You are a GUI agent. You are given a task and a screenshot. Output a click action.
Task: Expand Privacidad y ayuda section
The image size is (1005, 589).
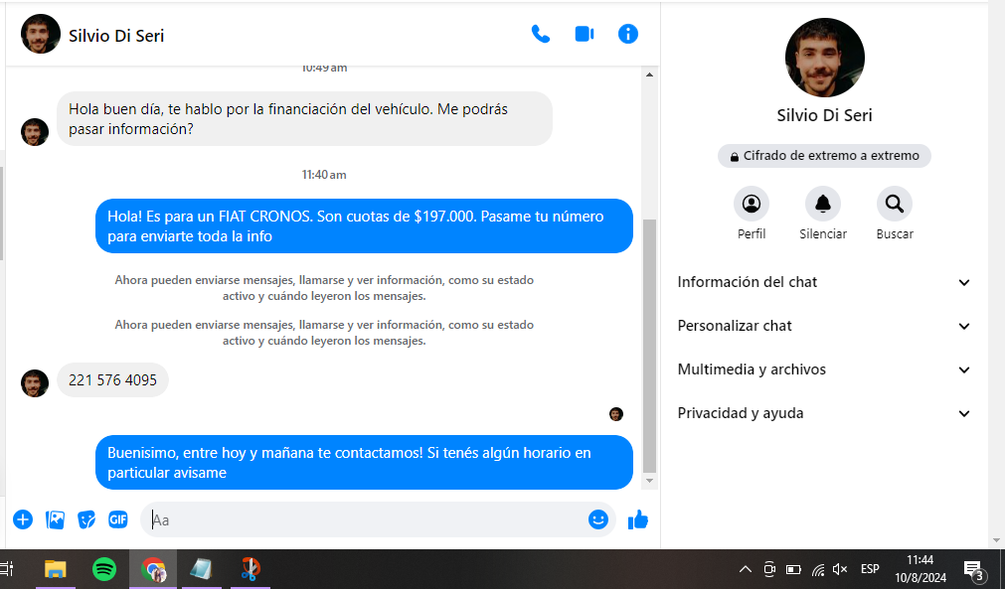824,413
